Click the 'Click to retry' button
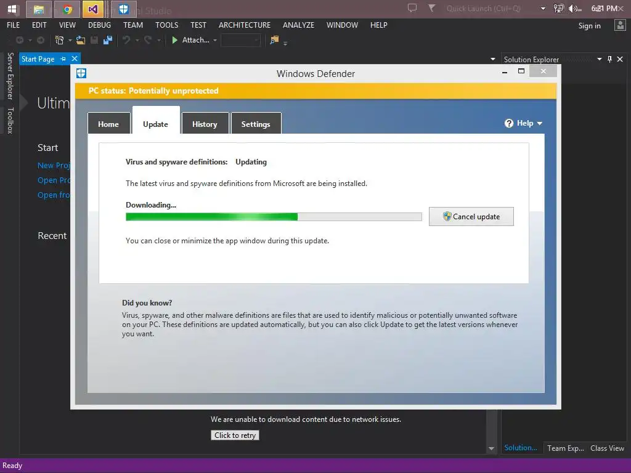This screenshot has width=631, height=473. [235, 435]
